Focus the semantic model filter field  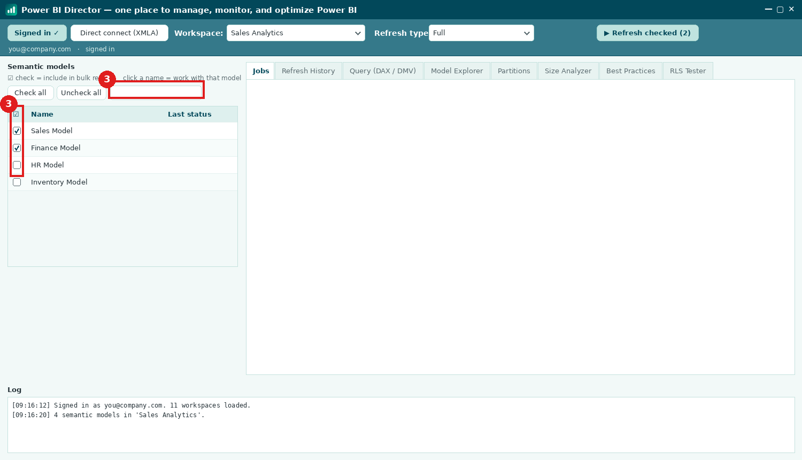click(x=156, y=91)
